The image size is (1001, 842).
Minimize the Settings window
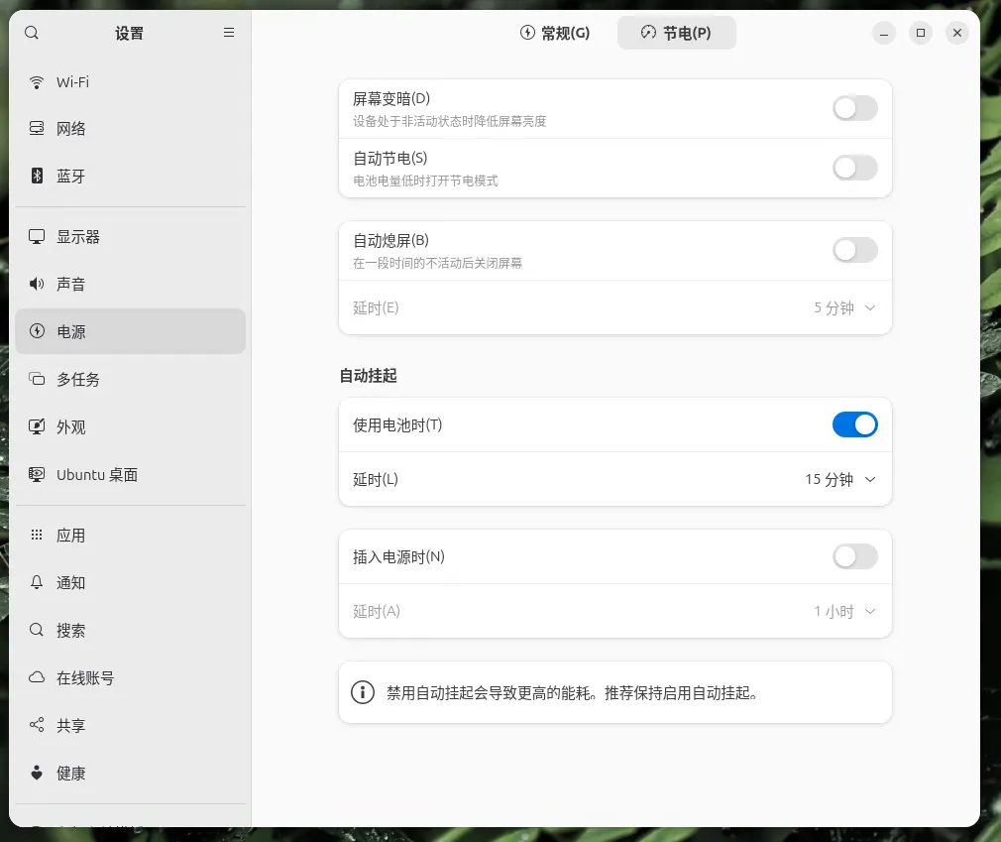point(883,33)
